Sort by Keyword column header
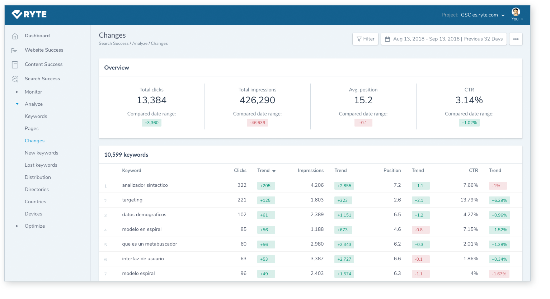Image resolution: width=550 pixels, height=299 pixels. (x=132, y=171)
